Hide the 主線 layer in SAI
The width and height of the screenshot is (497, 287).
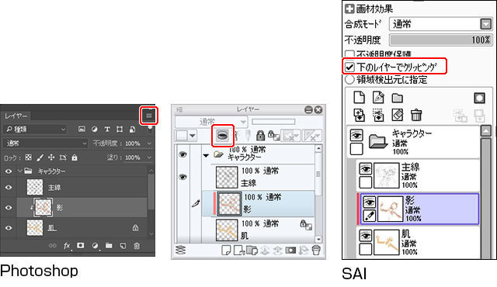(366, 169)
